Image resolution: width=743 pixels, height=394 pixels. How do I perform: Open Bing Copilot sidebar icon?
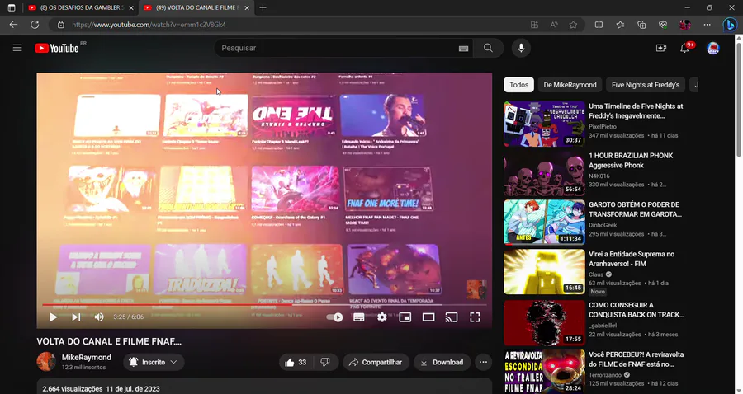(730, 25)
